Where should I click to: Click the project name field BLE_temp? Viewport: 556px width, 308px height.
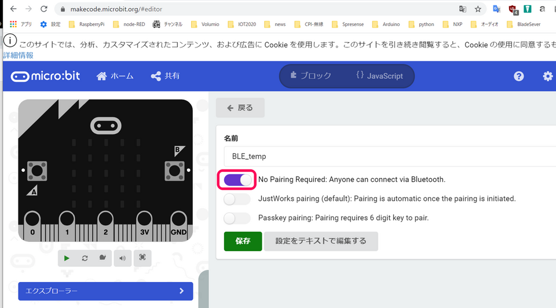click(x=388, y=156)
